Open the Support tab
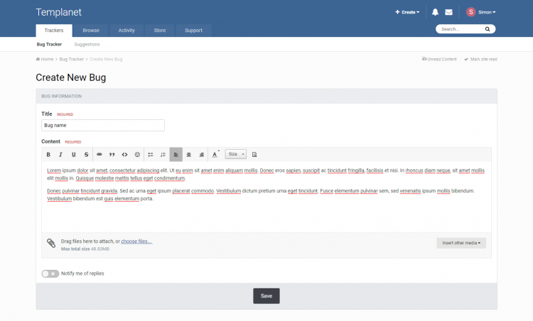 click(194, 31)
